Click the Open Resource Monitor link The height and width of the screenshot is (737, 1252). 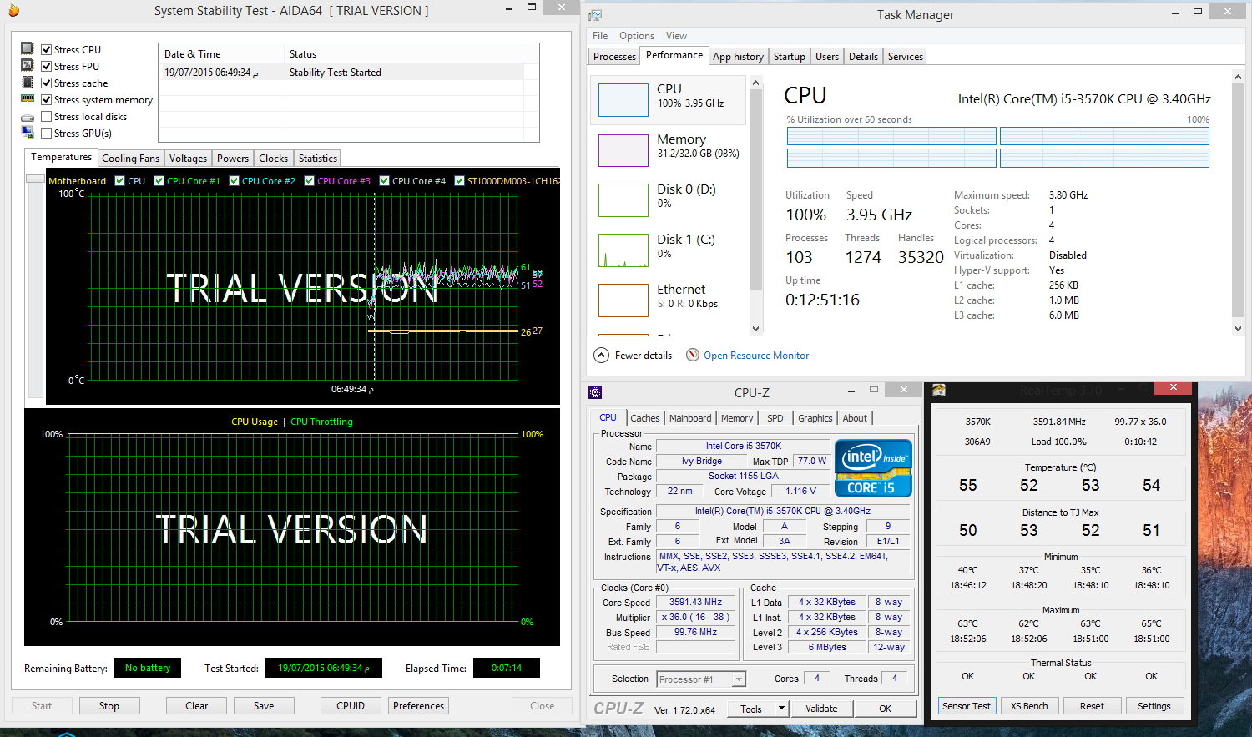[x=756, y=356]
